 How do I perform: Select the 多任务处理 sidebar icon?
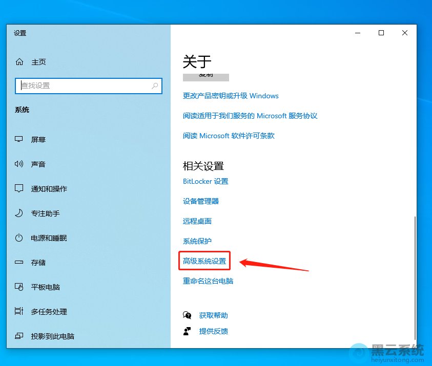click(x=19, y=311)
